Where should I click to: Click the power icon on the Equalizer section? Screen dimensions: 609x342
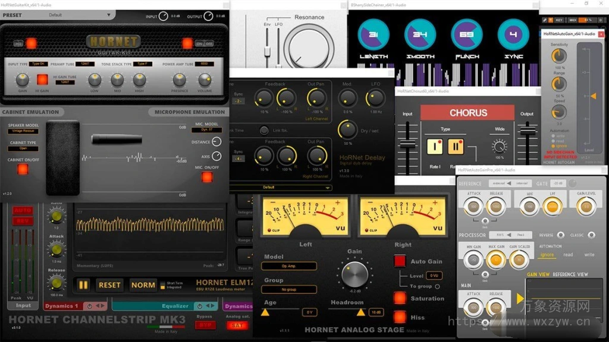click(x=200, y=306)
